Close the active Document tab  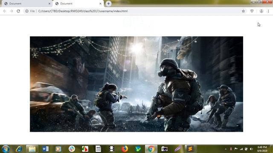[x=100, y=3]
